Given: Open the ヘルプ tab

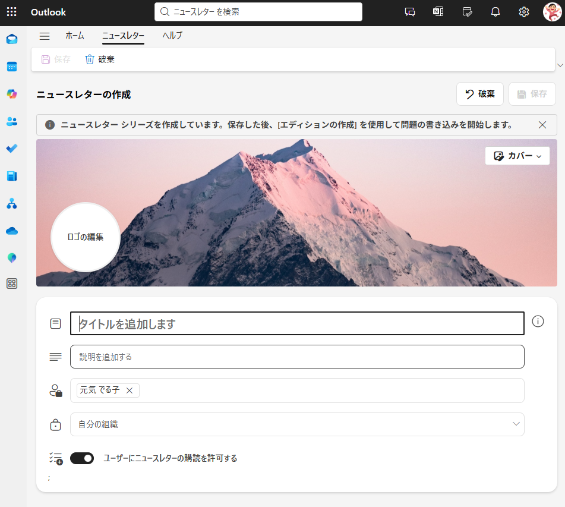Looking at the screenshot, I should [172, 36].
